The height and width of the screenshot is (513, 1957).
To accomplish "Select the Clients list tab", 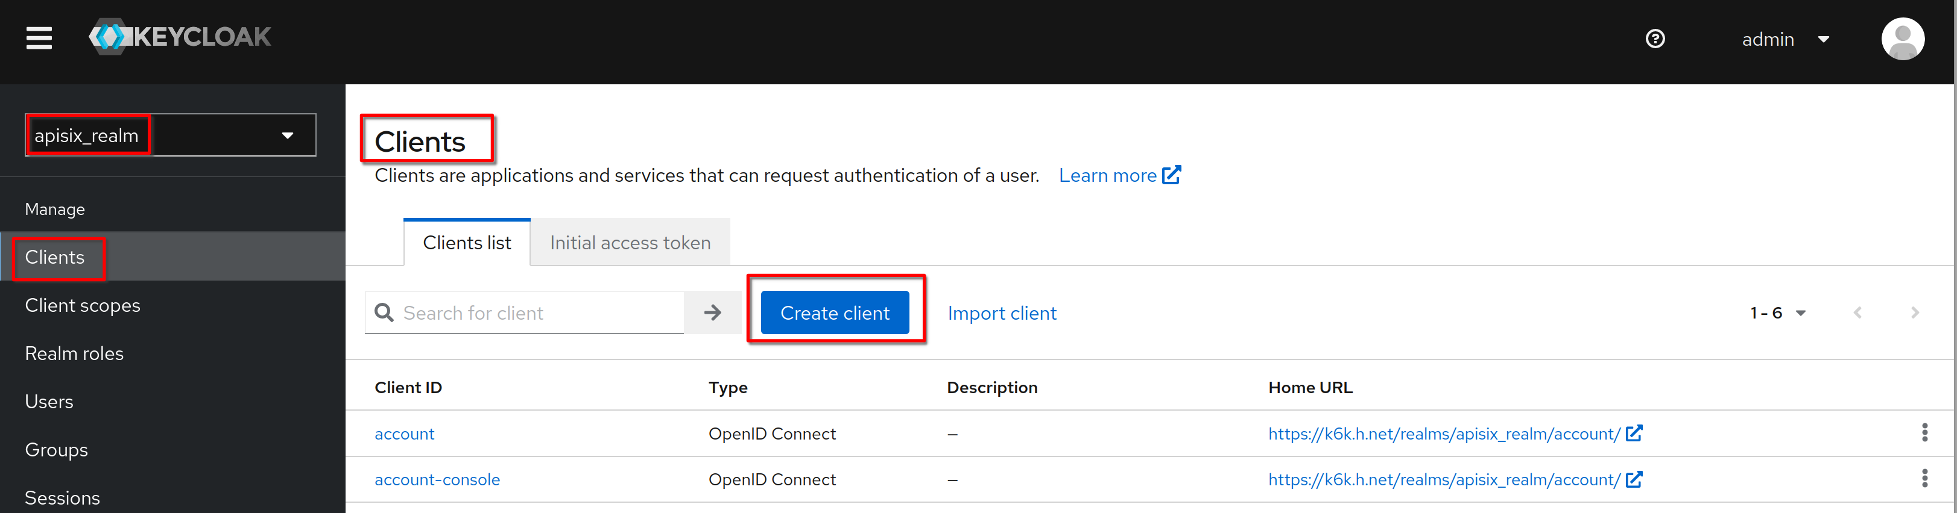I will click(466, 243).
